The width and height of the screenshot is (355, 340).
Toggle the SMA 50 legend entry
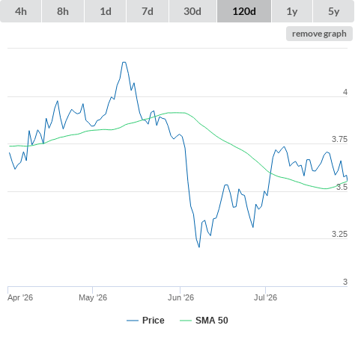(212, 321)
